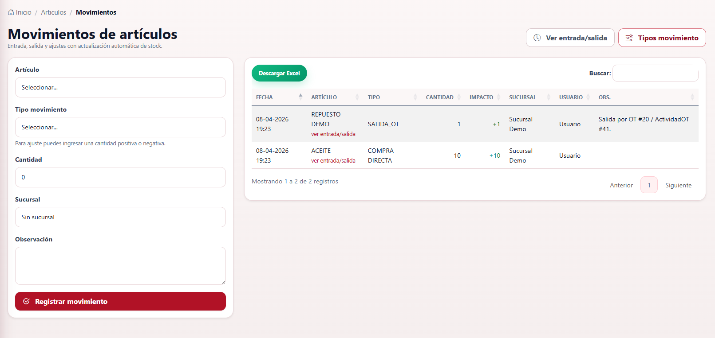Sort table by IMPACTO column arrows

[498, 97]
